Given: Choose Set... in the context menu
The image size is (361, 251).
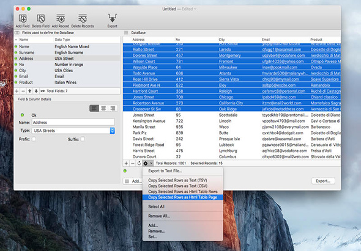Looking at the screenshot, I should point(183,237).
